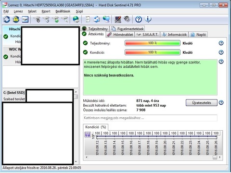Viewport: 231px width, 173px height.
Task: Click the disk test icon with green checkmark
Action: coord(56,19)
